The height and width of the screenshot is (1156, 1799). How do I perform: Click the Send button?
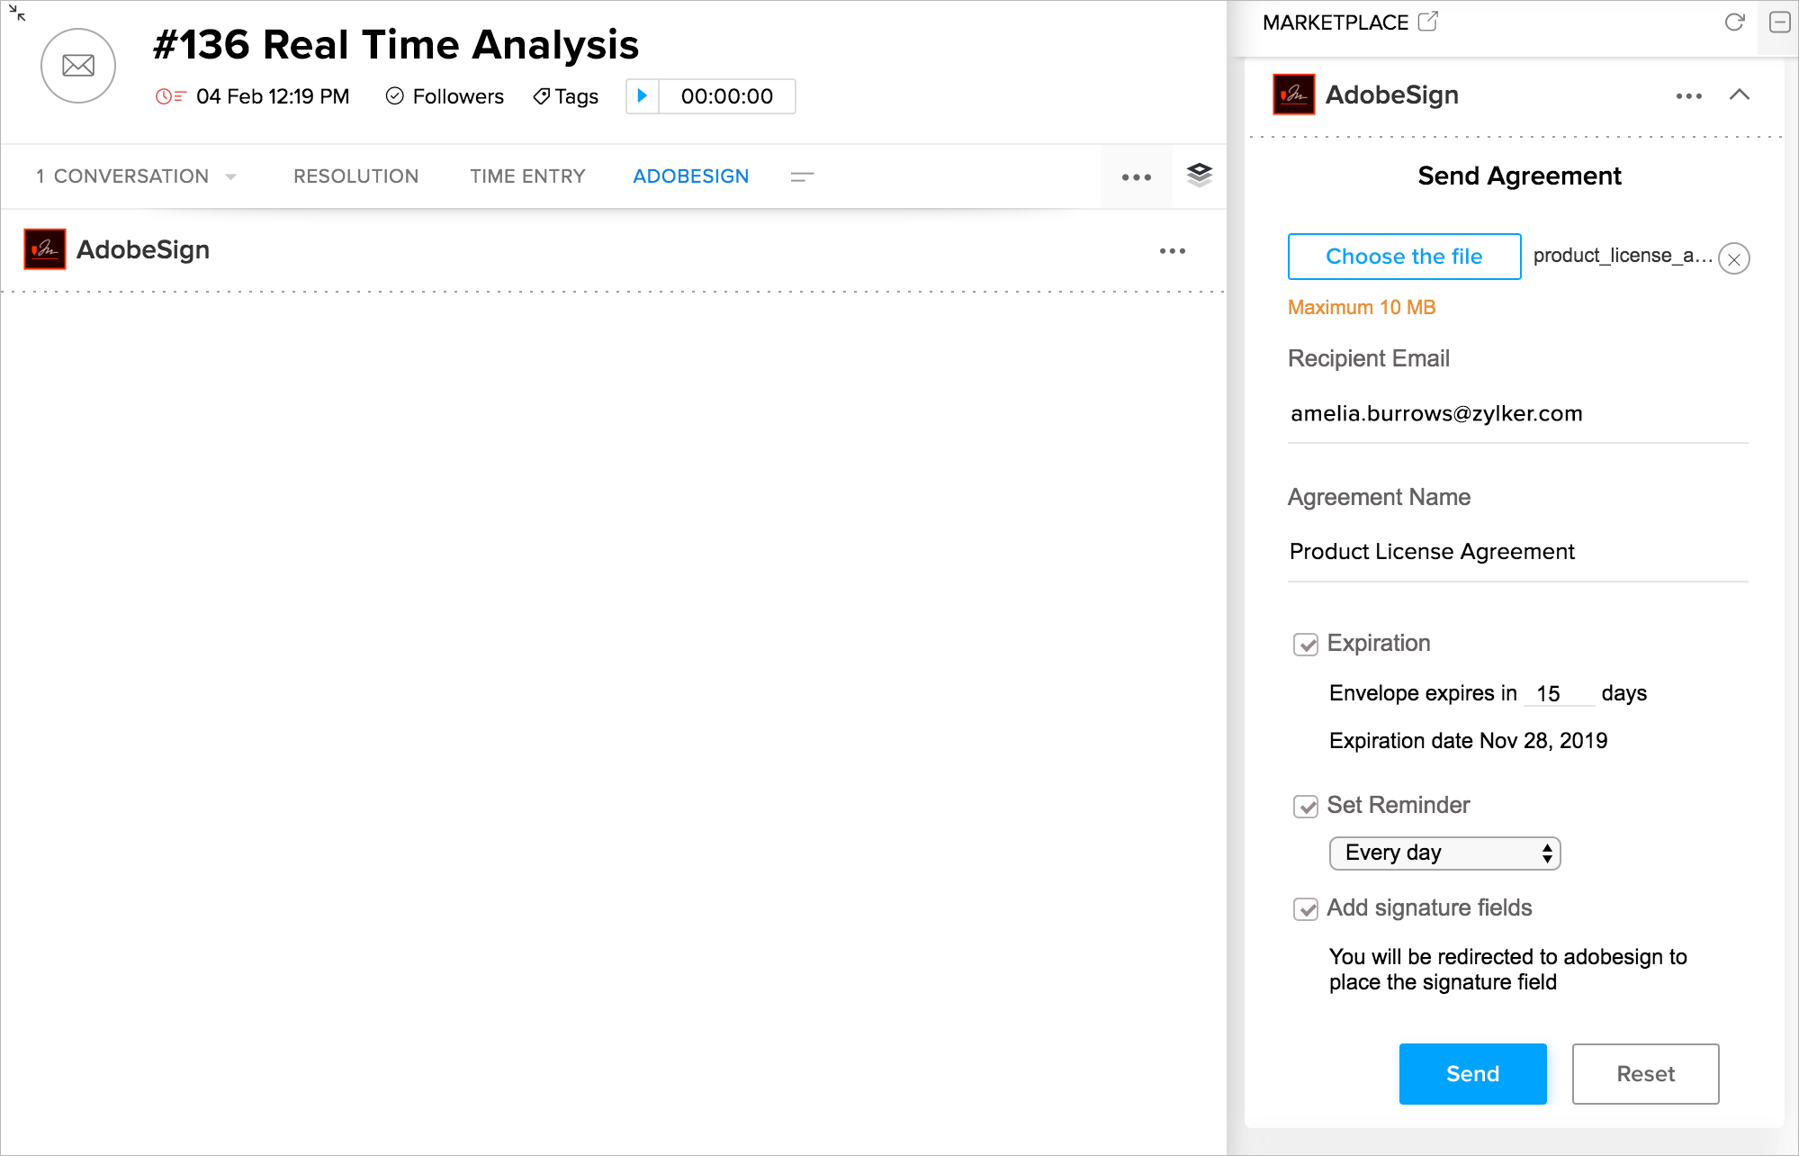click(1472, 1073)
